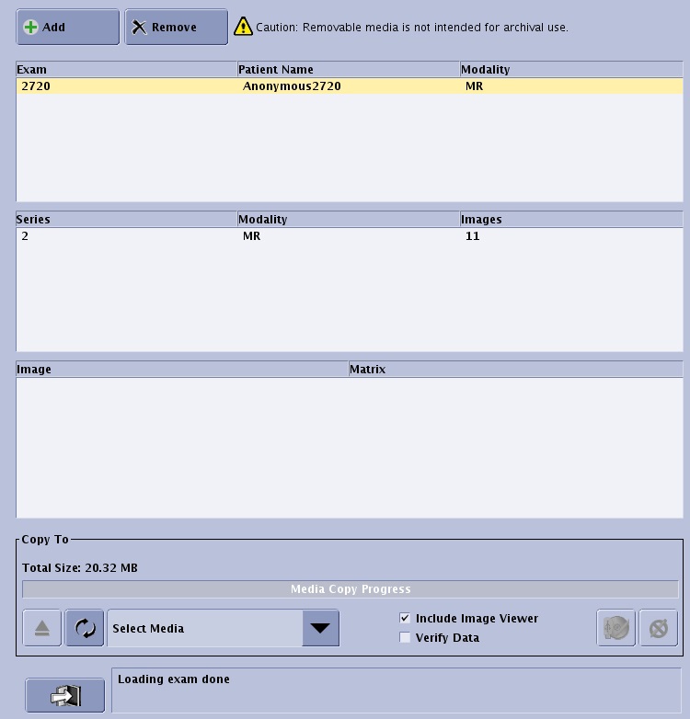The image size is (690, 719).
Task: Open the Select Media dropdown arrow
Action: (320, 629)
